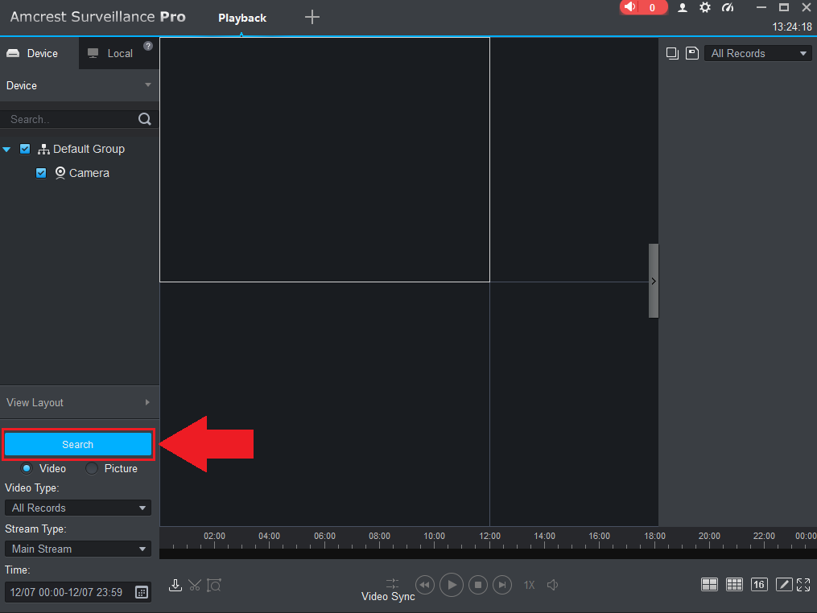Image resolution: width=817 pixels, height=613 pixels.
Task: Select the download/export clip icon
Action: 175,585
